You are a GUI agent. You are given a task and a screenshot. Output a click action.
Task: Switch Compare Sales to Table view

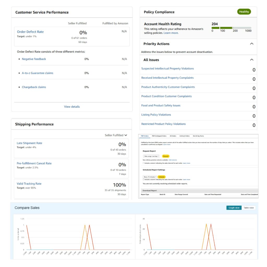pyautogui.click(x=248, y=208)
